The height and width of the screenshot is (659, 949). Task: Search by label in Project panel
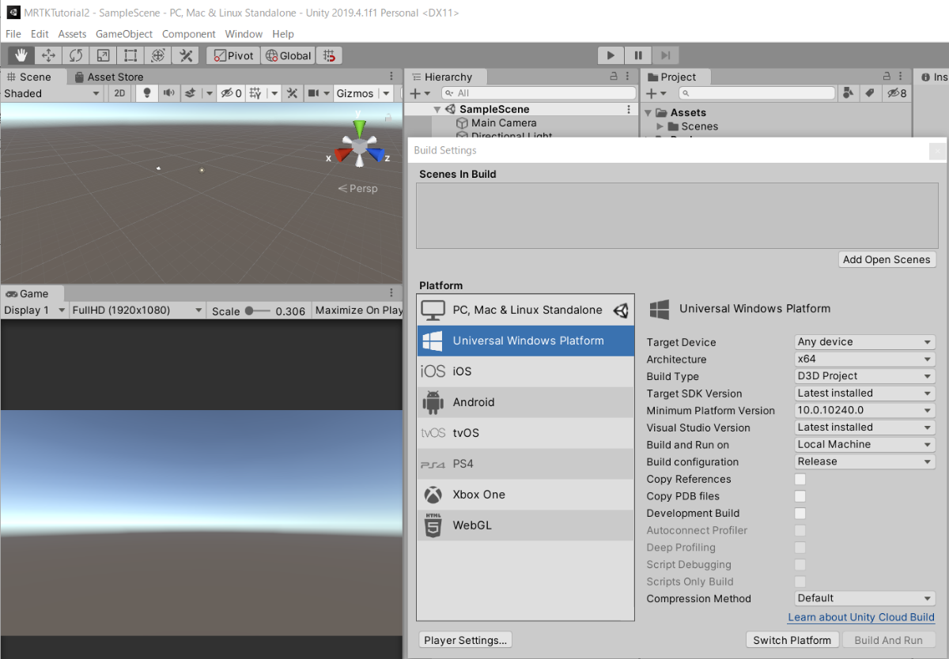tap(870, 93)
